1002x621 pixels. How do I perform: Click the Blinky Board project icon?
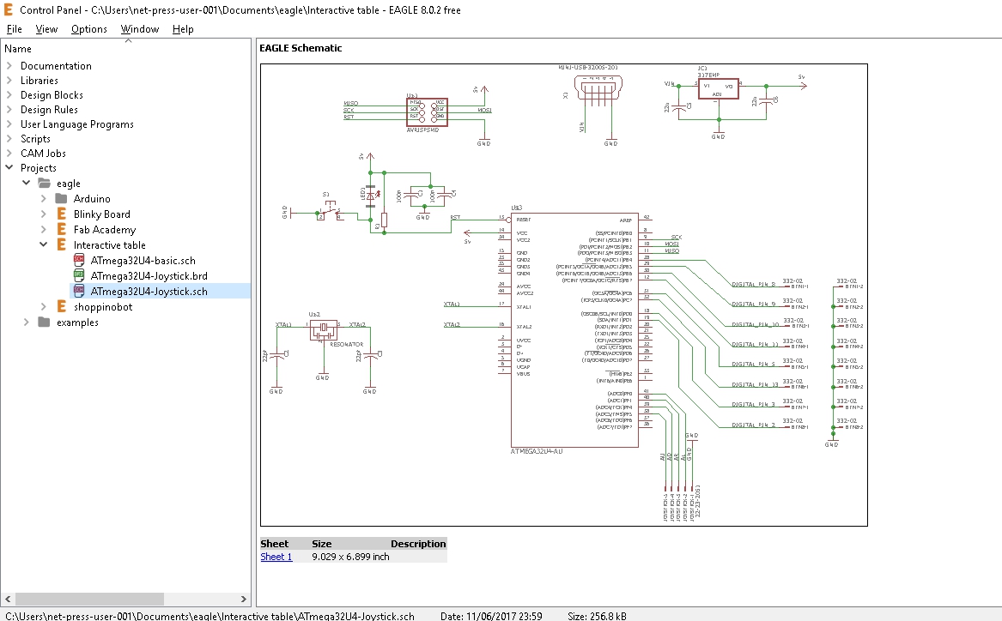point(61,214)
